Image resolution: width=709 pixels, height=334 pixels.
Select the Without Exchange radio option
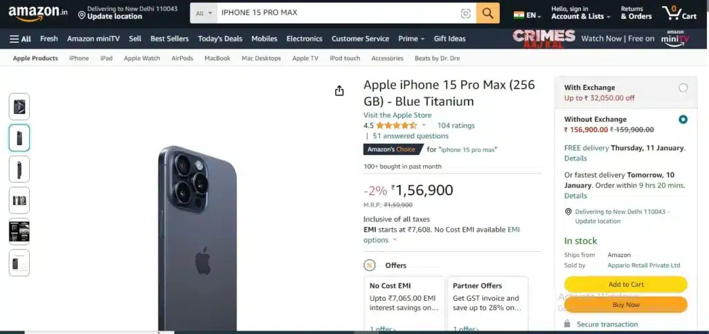683,120
